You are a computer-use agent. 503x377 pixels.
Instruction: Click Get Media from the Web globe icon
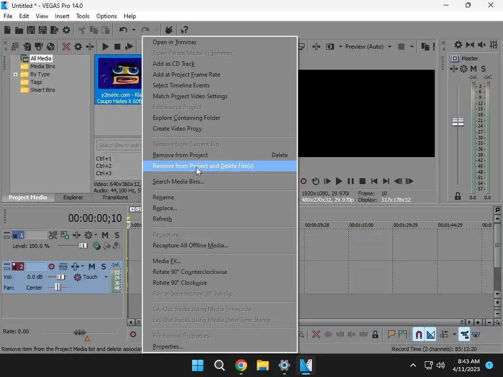[51, 47]
